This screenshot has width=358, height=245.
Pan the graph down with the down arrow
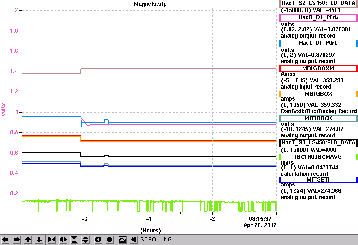tap(39, 240)
